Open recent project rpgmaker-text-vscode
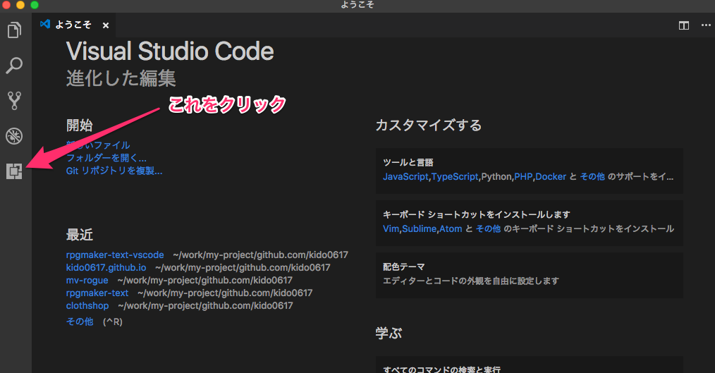 click(x=115, y=255)
